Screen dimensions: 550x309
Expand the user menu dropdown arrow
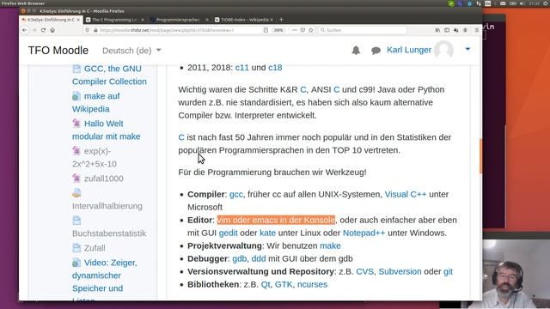[x=467, y=49]
